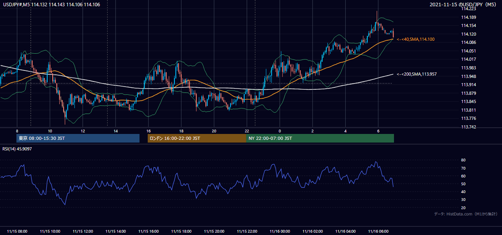Click the 113.845 price axis label

coord(469,102)
